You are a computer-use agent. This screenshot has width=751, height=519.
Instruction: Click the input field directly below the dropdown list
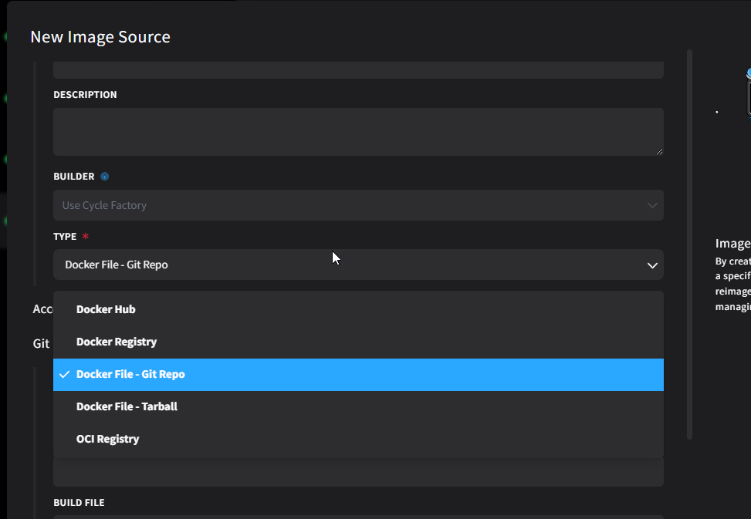(358, 472)
